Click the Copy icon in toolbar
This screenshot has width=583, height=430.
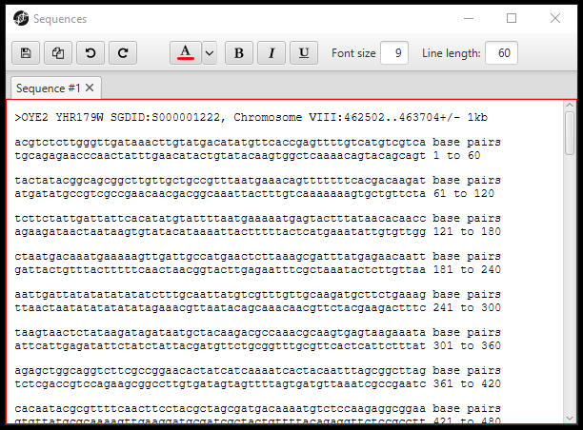[x=58, y=53]
